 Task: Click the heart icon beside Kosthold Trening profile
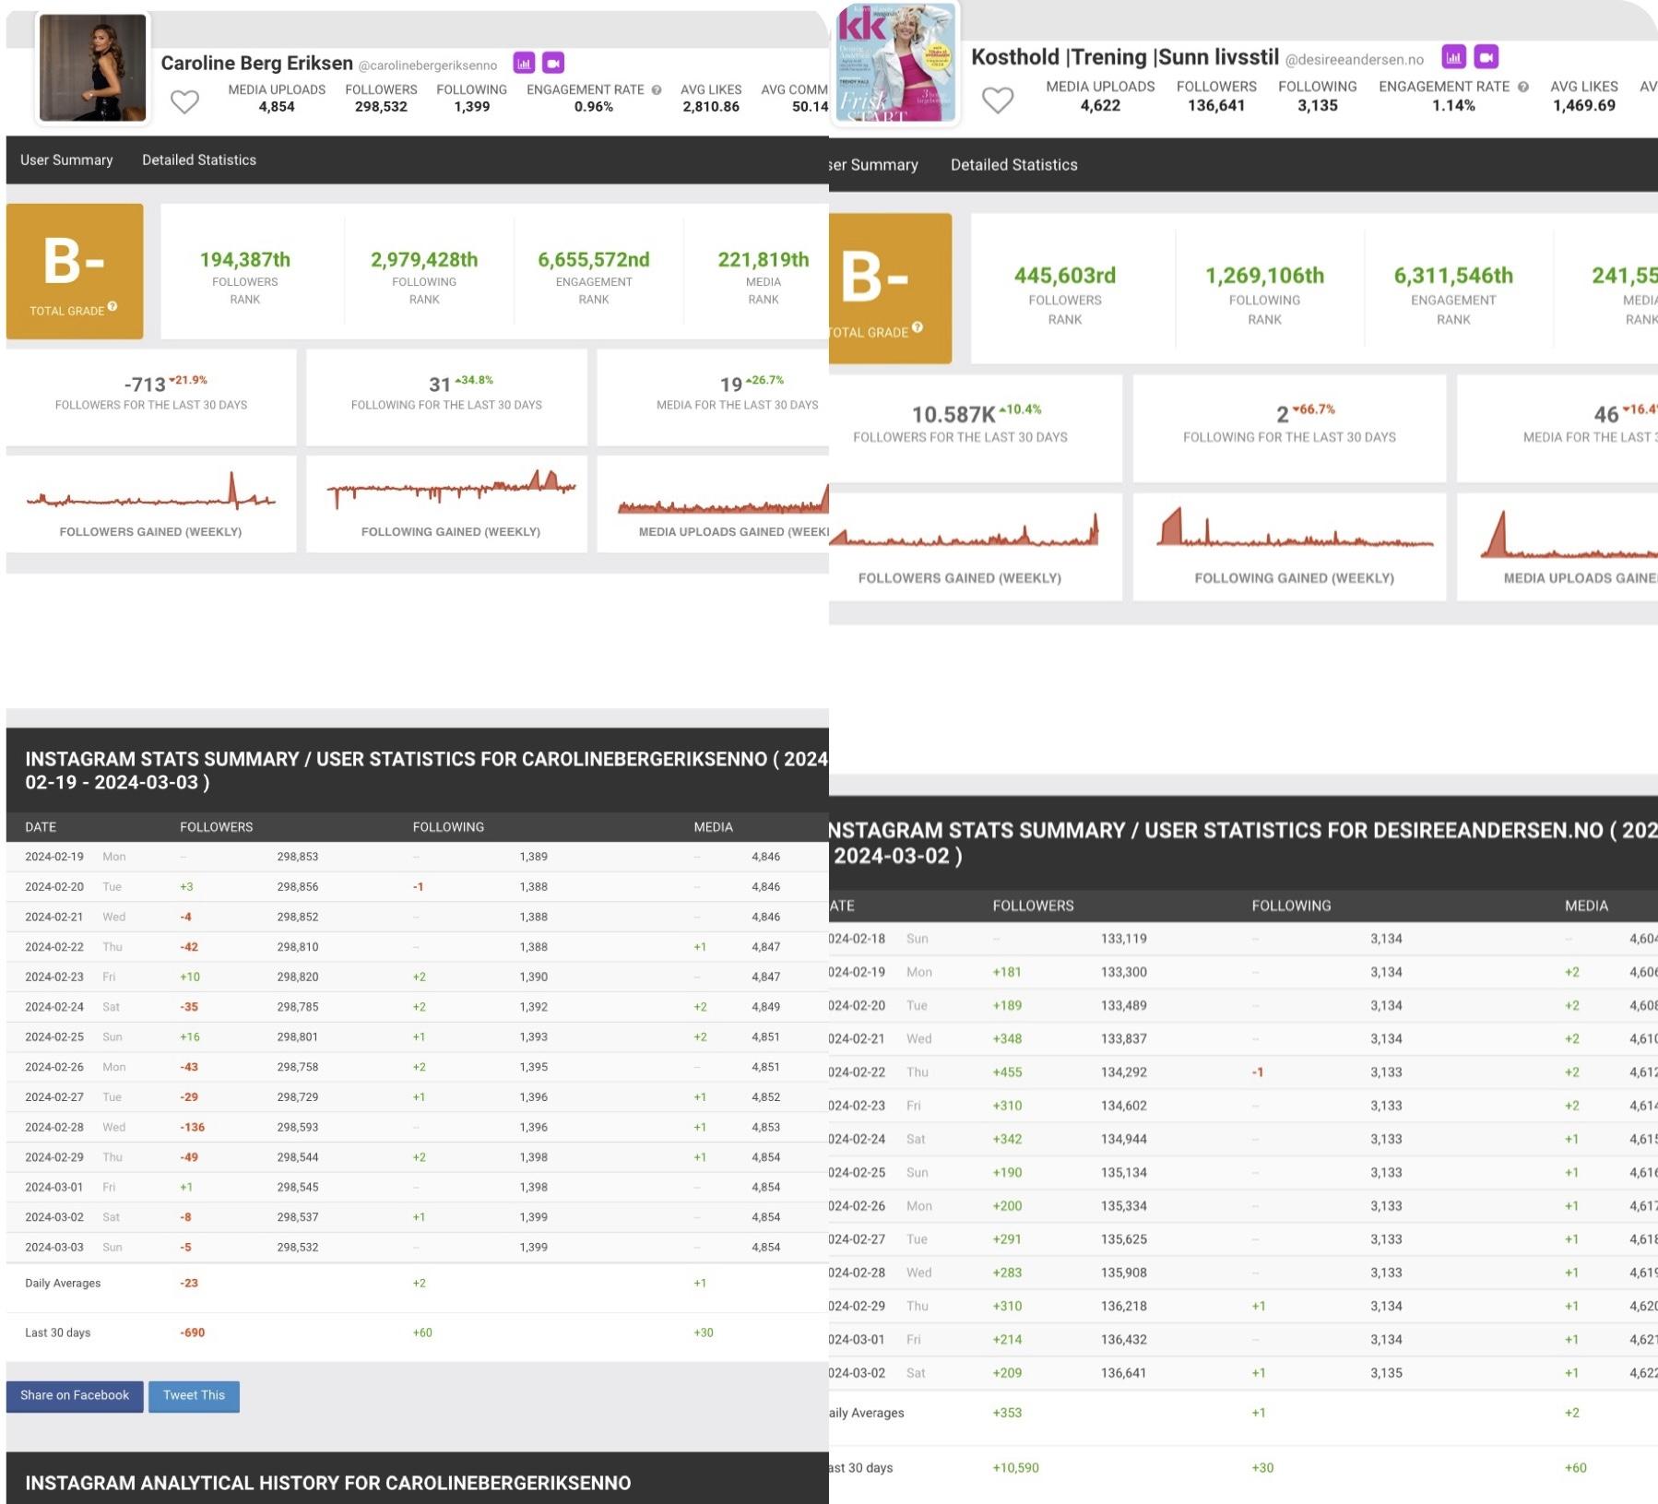997,100
